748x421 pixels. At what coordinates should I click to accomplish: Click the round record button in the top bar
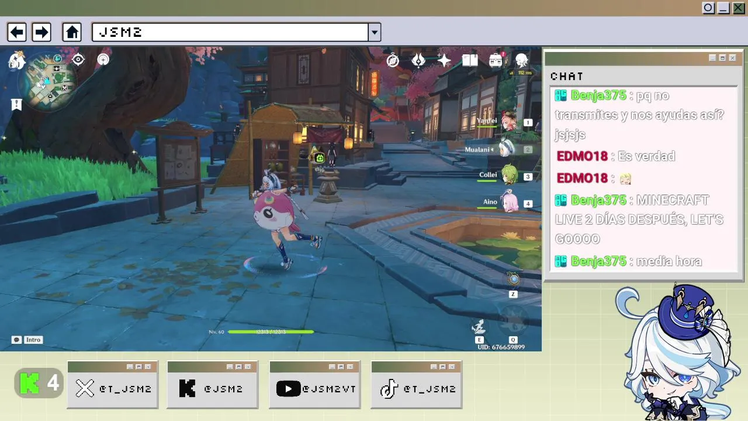point(708,8)
